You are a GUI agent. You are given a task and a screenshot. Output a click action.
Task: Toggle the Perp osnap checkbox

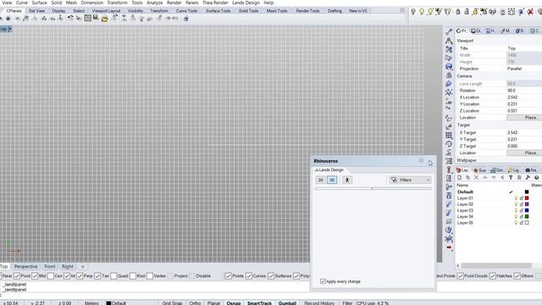click(80, 276)
